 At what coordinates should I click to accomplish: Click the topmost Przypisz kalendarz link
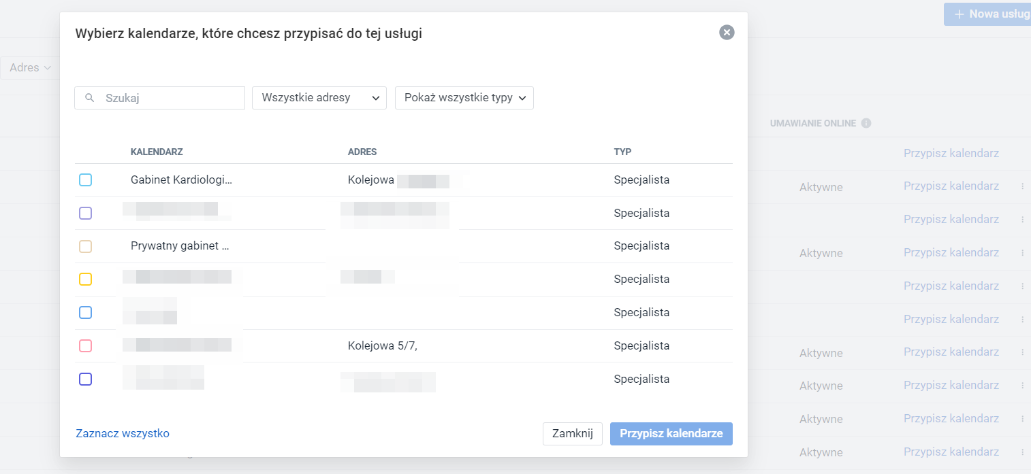pyautogui.click(x=951, y=153)
